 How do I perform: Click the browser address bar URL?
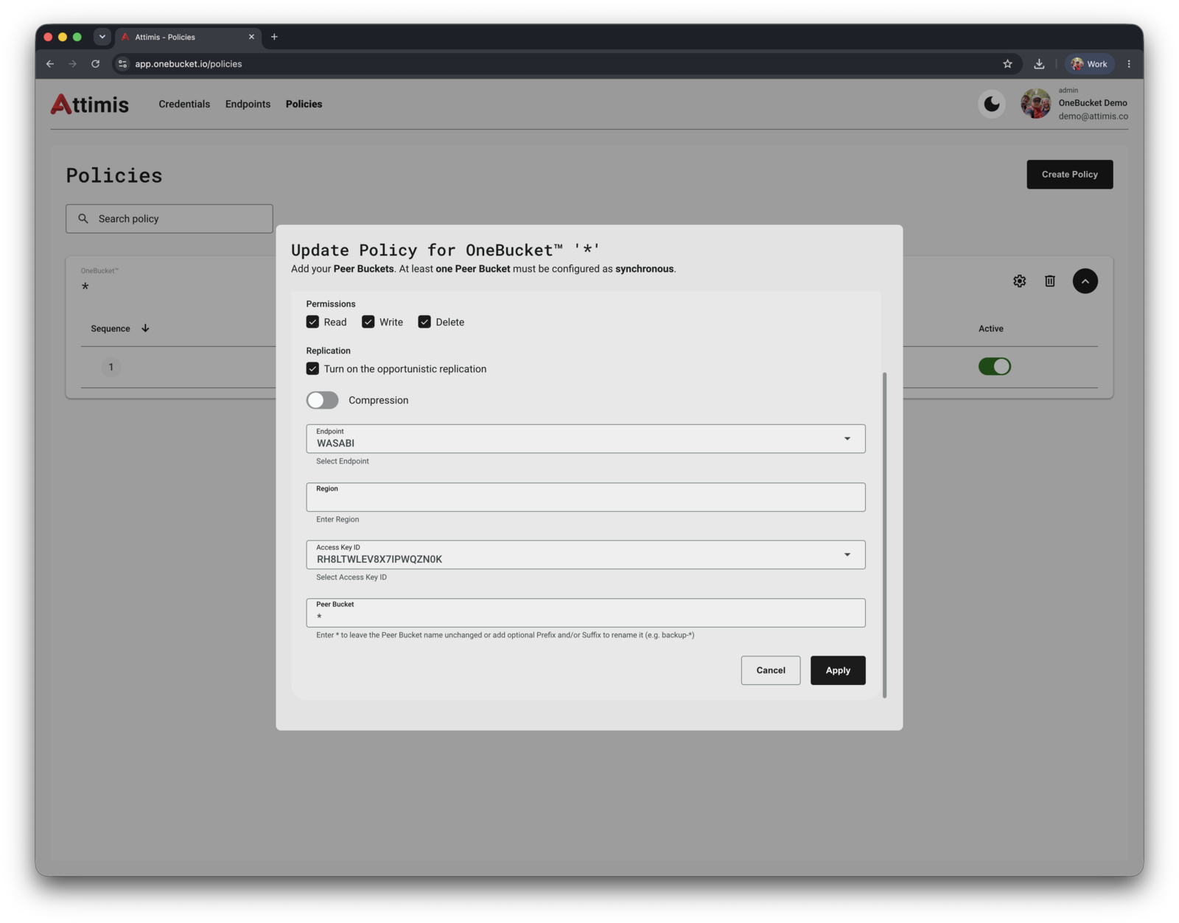point(189,64)
